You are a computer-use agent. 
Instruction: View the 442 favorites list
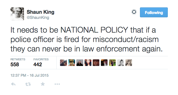(41, 62)
